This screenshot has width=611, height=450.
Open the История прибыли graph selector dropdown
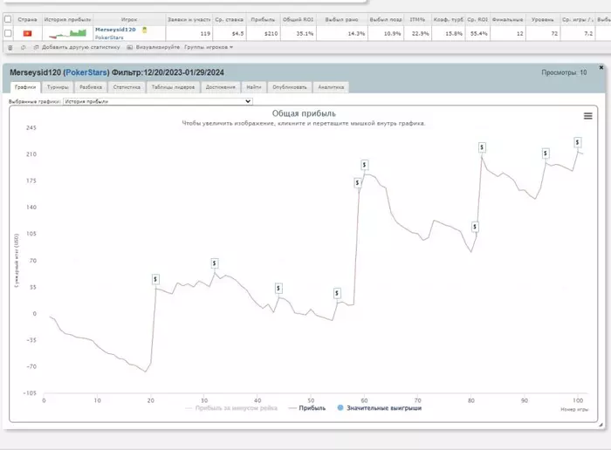tap(158, 101)
